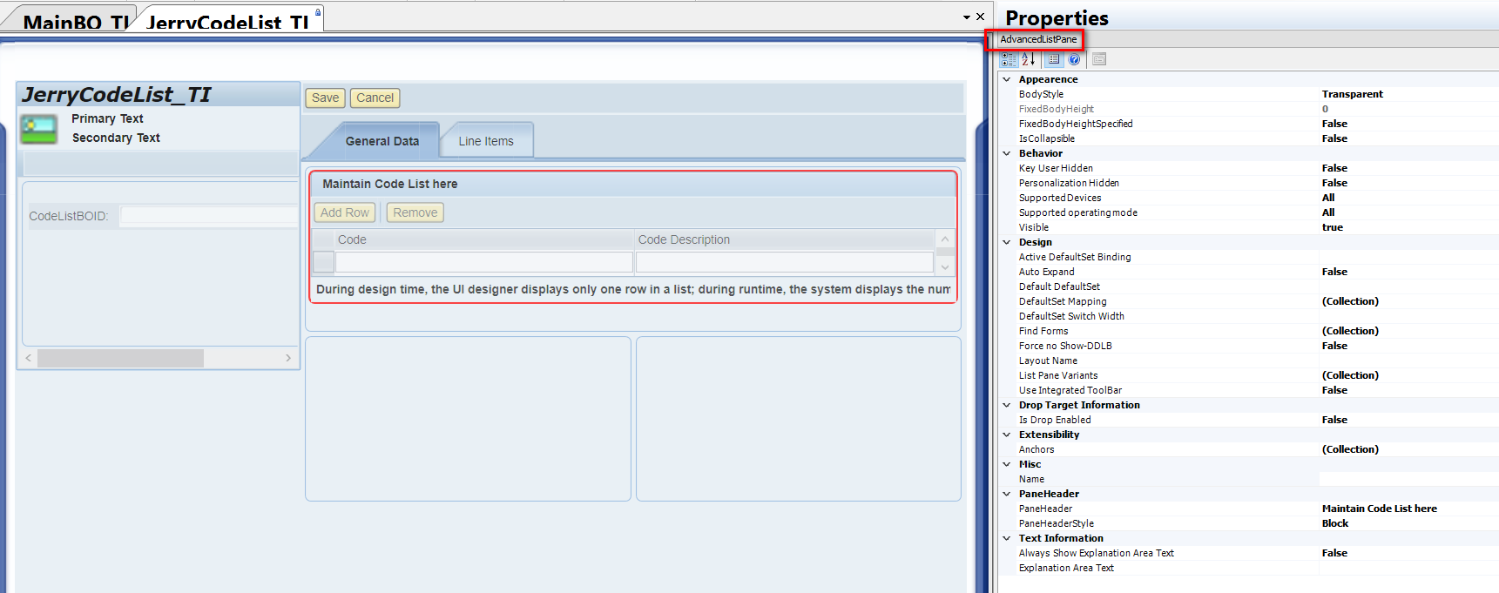Click the list scroll-up arrow
1499x593 pixels.
tap(945, 239)
